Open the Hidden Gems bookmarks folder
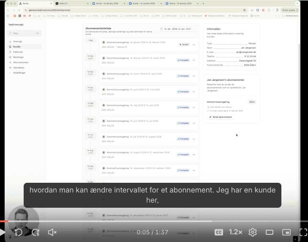Screen dimensions: 308x242 tap(78, 16)
